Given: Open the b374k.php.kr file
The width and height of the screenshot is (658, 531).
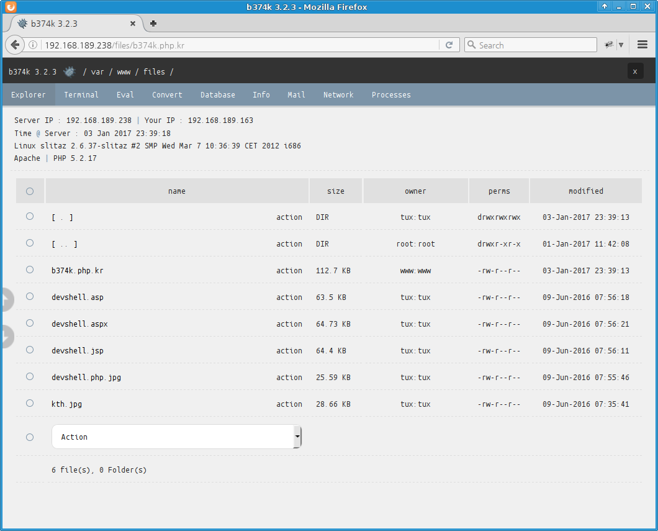Looking at the screenshot, I should tap(77, 271).
